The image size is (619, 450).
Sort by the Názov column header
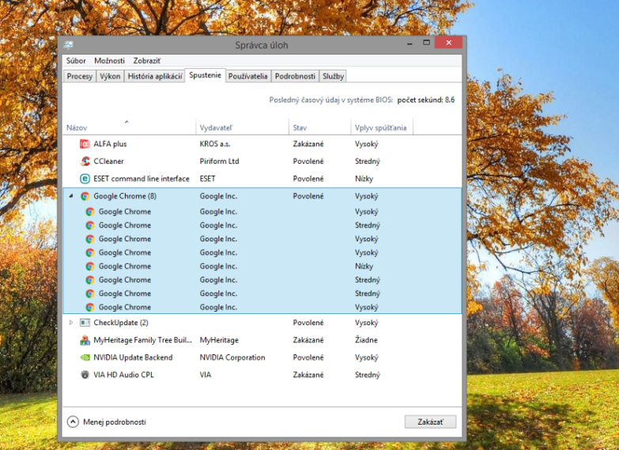click(x=129, y=127)
